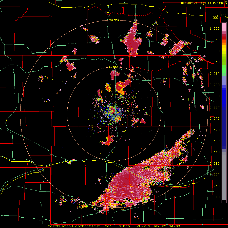Viewport: 228px width, 228px height.
Task: Select the 0.467 scale value
Action: tap(215, 141)
